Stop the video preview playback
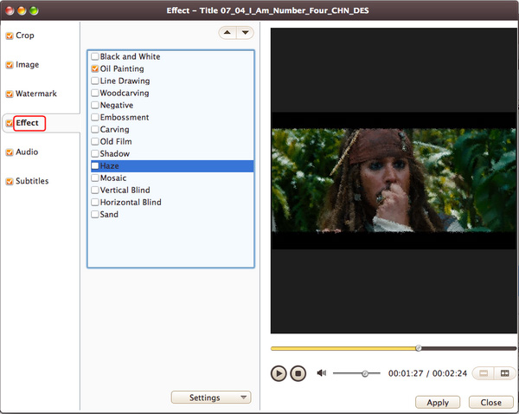Viewport: 519px width, 414px height. pos(298,373)
